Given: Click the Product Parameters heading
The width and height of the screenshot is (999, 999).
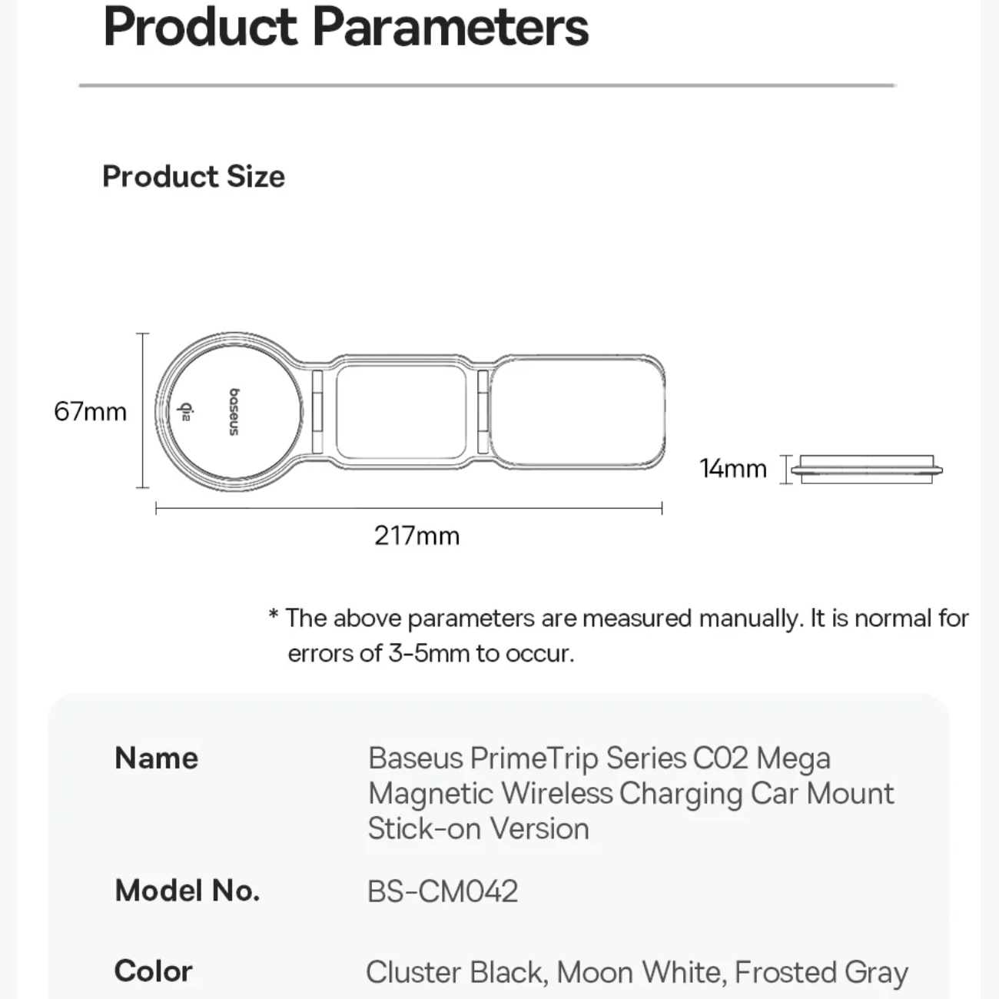Looking at the screenshot, I should point(346,28).
